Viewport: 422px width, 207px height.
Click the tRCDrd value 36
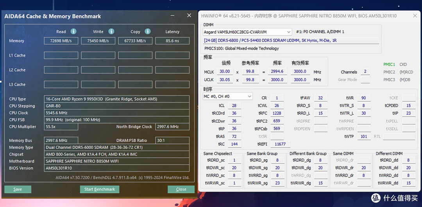point(234,113)
